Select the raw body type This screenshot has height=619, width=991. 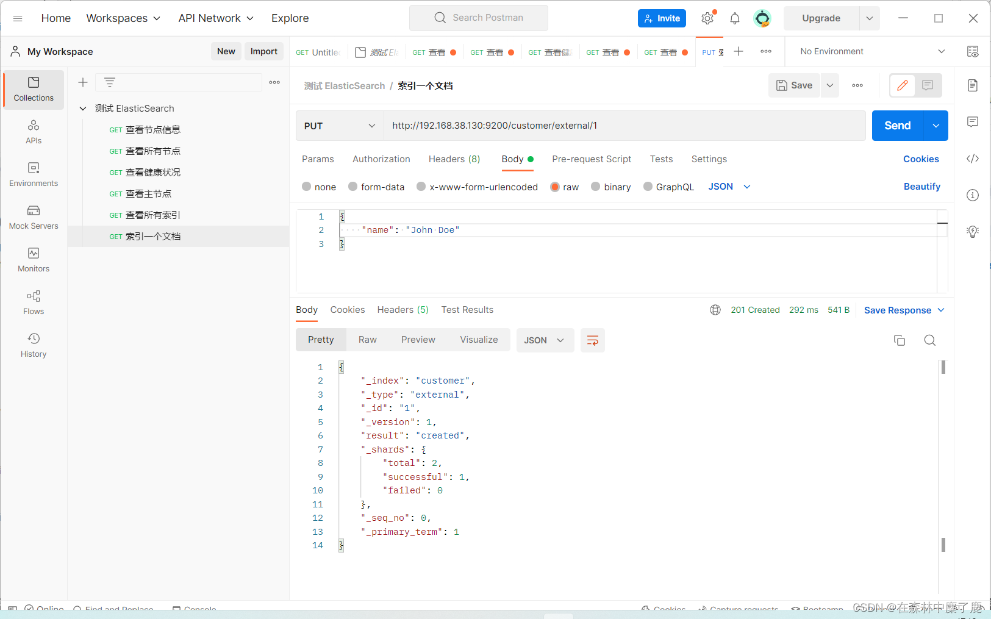pos(555,187)
